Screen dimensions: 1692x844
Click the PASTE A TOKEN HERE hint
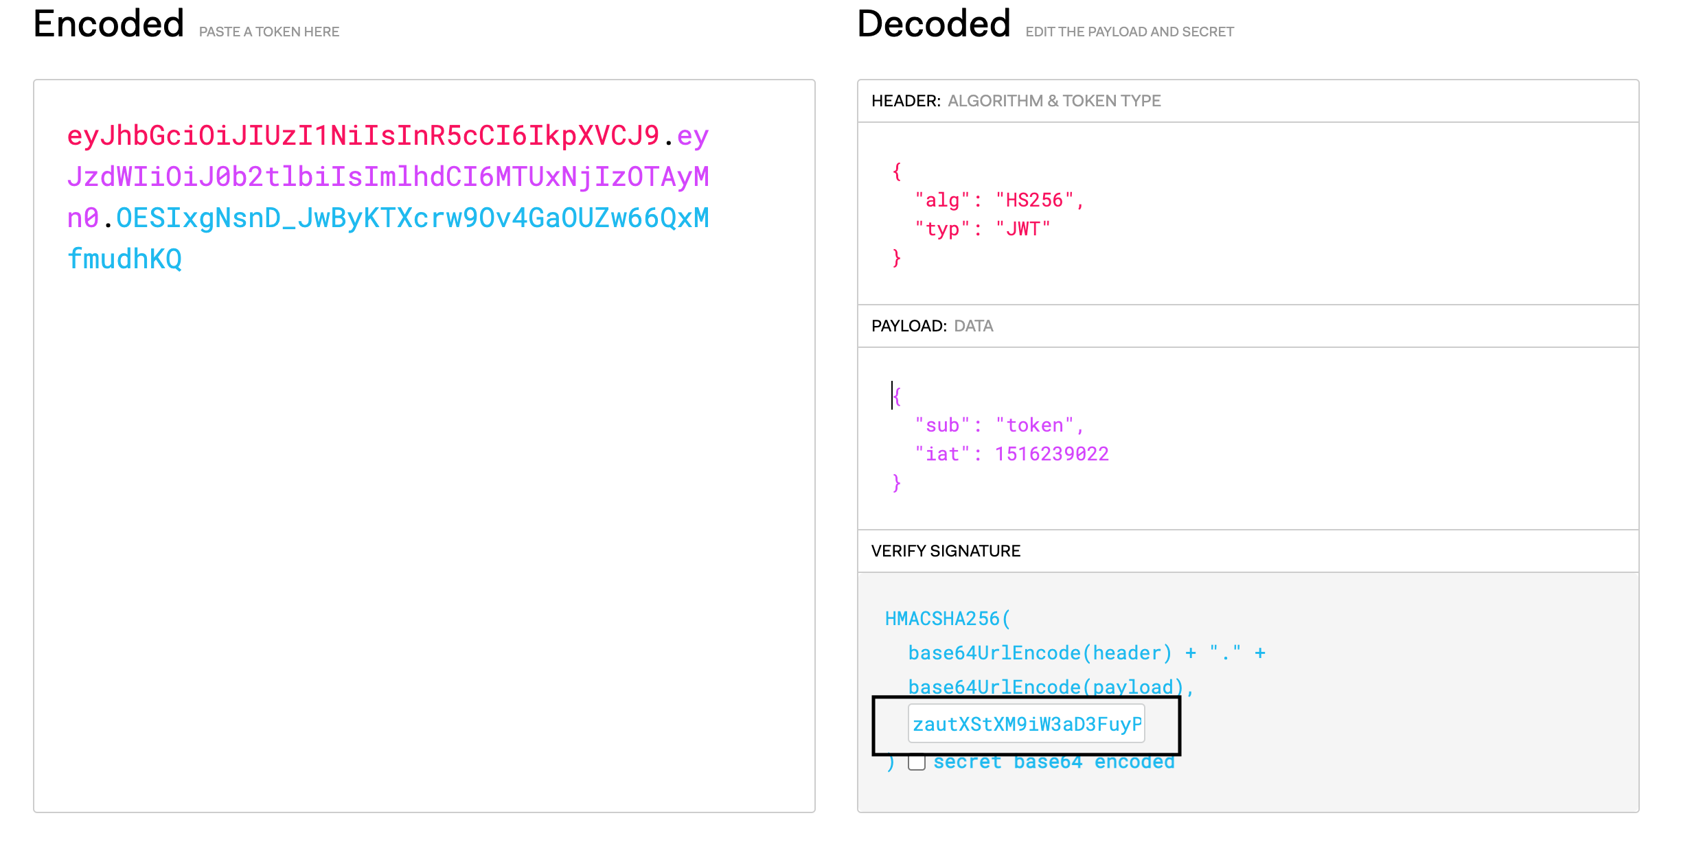pyautogui.click(x=269, y=32)
